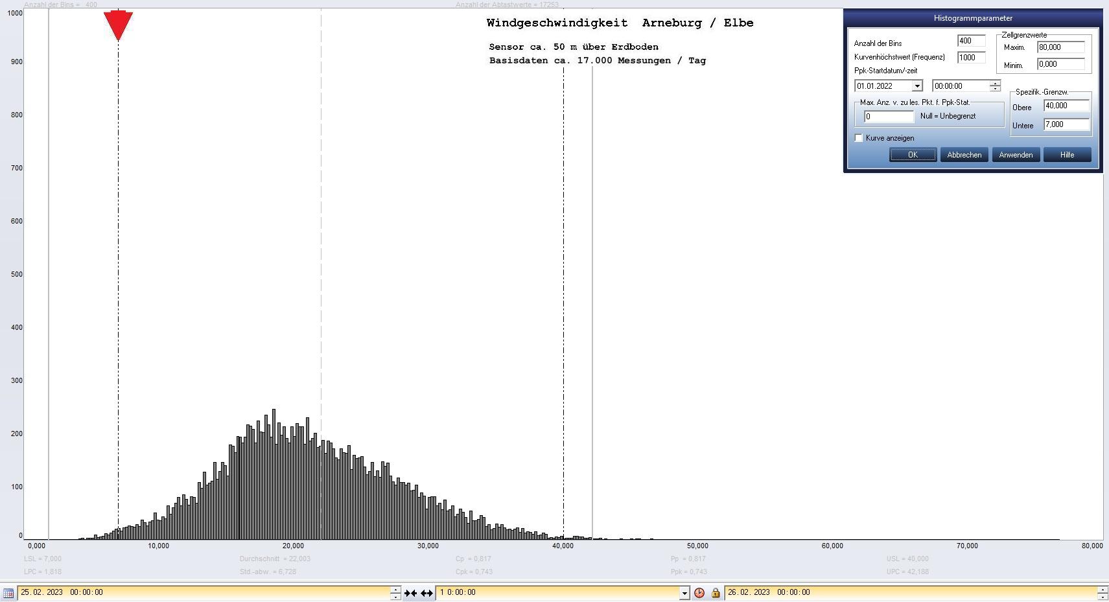Open the Ppk-Startdatum date dropdown

917,86
